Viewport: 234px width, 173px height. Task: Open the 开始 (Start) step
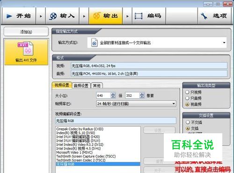19,16
